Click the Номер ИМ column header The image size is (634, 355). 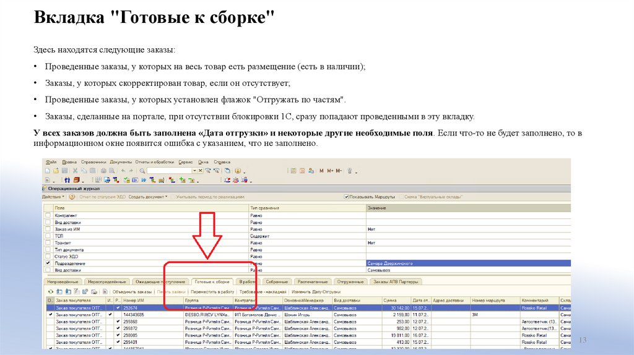tap(152, 301)
